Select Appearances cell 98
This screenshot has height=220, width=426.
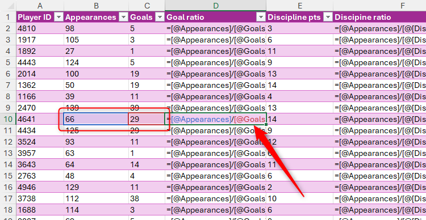coord(96,28)
